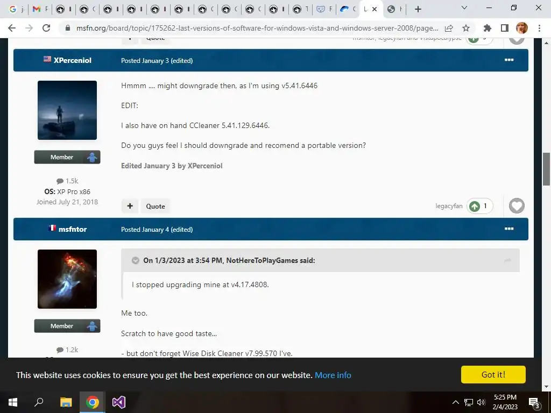The width and height of the screenshot is (551, 413).
Task: Open XPerceniol's 1.5k post count
Action: 67,181
